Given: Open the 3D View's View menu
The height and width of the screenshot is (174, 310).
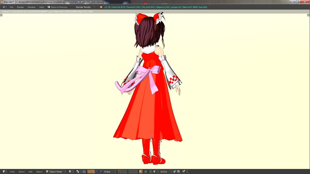Looking at the screenshot, I should pos(12,172).
